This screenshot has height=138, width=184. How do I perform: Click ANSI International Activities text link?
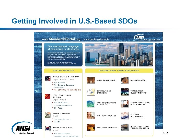click(106, 104)
